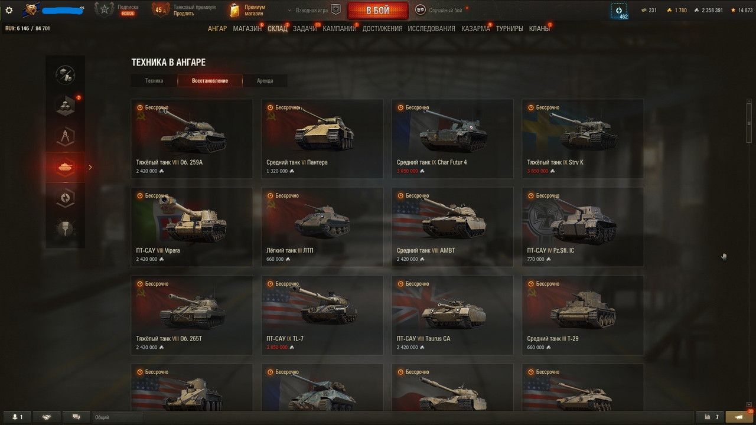This screenshot has height=425, width=756.
Task: Open the МАГАЗИН menu item
Action: 247,28
